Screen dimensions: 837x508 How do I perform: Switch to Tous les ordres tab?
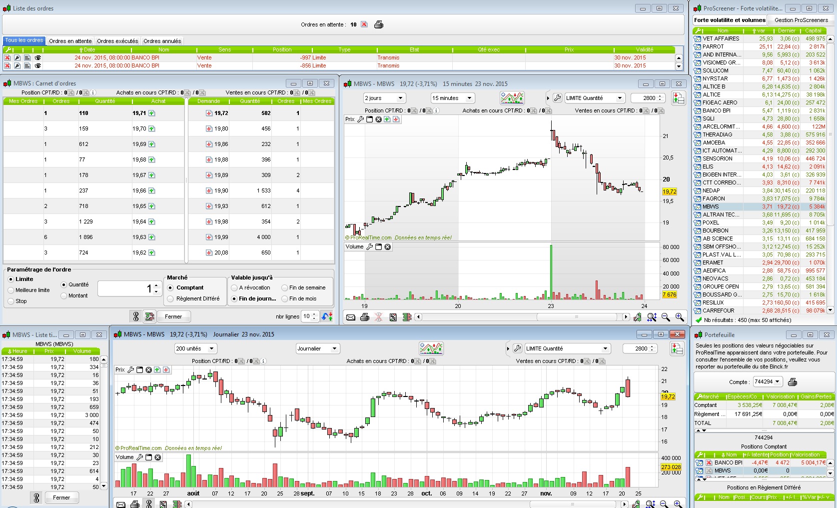pyautogui.click(x=24, y=40)
